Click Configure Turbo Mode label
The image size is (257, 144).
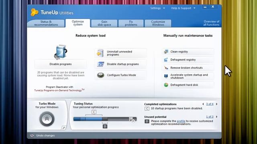(121, 75)
